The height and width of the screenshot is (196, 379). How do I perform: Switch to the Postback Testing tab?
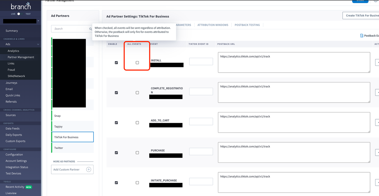[x=247, y=25]
